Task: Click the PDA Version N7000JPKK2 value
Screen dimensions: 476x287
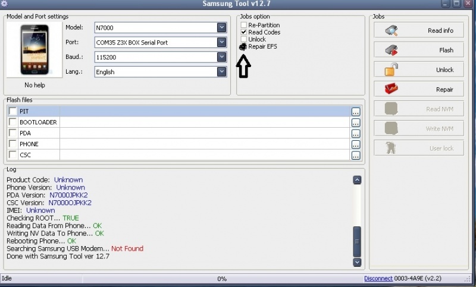Action: pyautogui.click(x=68, y=195)
